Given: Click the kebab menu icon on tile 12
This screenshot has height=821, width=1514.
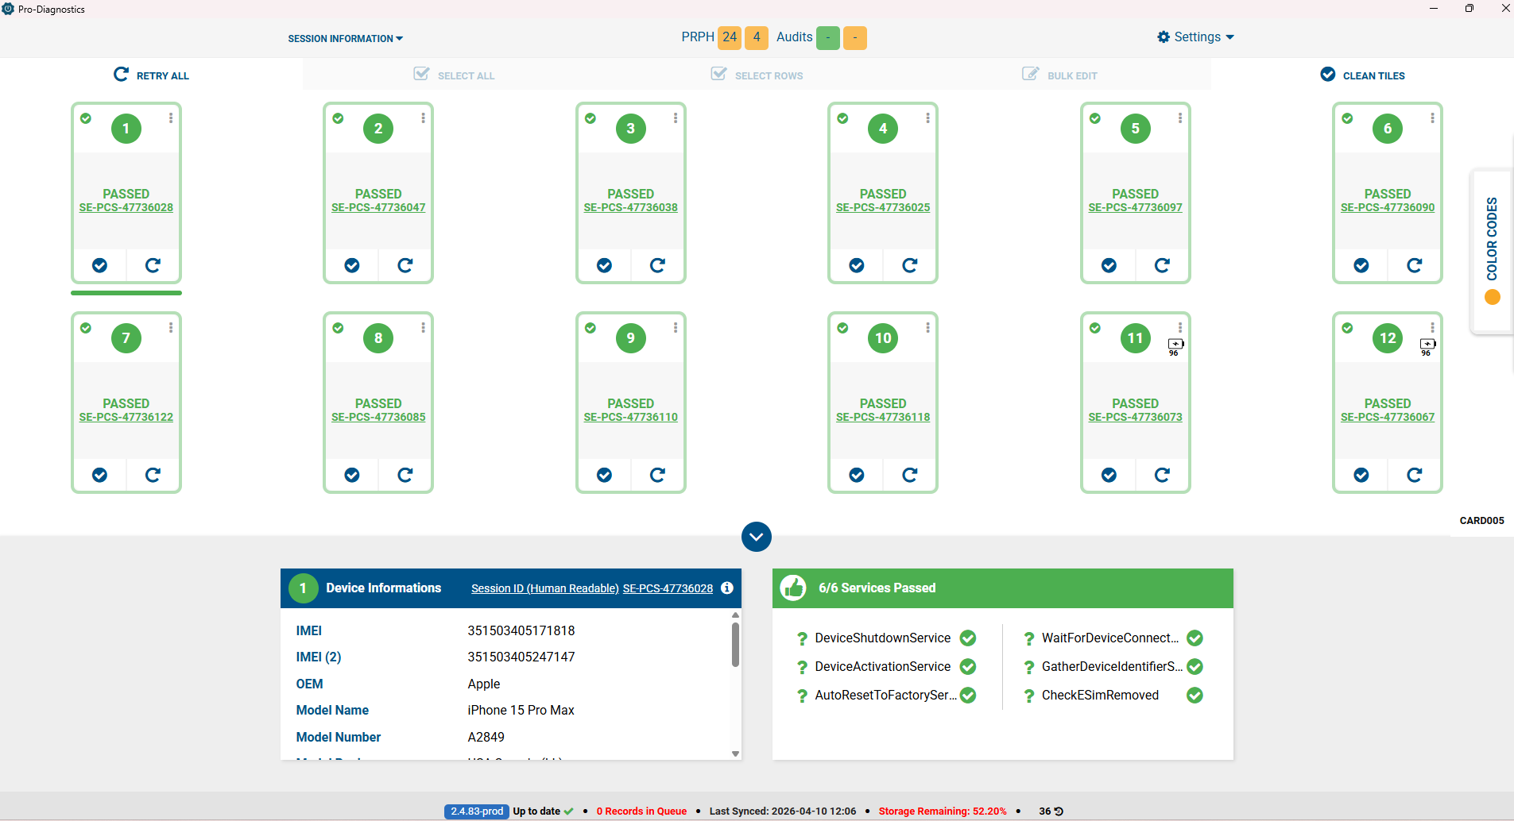Looking at the screenshot, I should tap(1432, 326).
